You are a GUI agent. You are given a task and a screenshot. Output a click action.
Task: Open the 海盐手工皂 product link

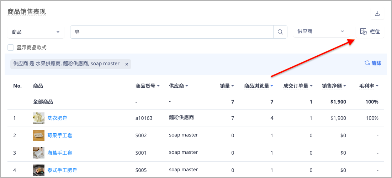click(x=60, y=153)
